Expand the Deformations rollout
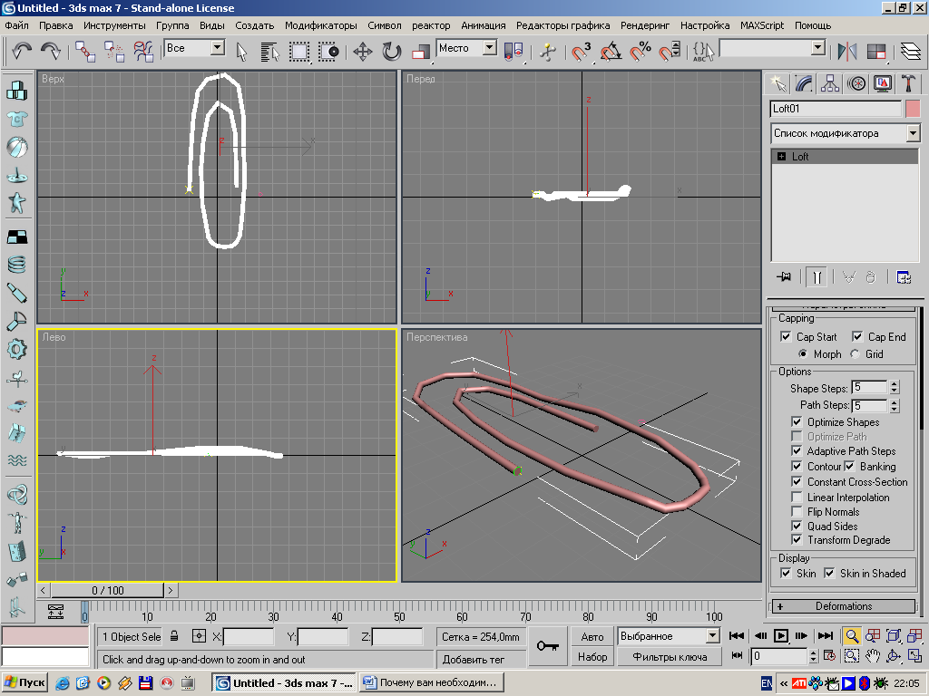This screenshot has width=929, height=696. (844, 606)
